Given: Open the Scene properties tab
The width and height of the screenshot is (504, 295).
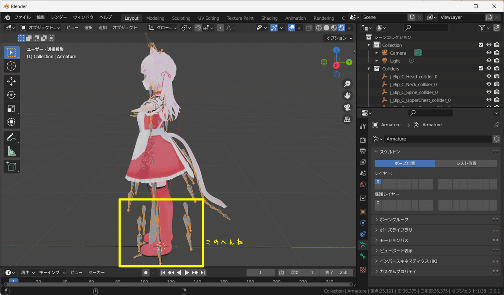Looking at the screenshot, I should pos(363,173).
